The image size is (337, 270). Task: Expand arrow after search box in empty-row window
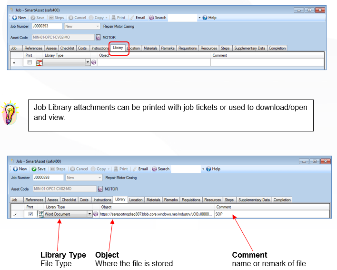[x=199, y=18]
